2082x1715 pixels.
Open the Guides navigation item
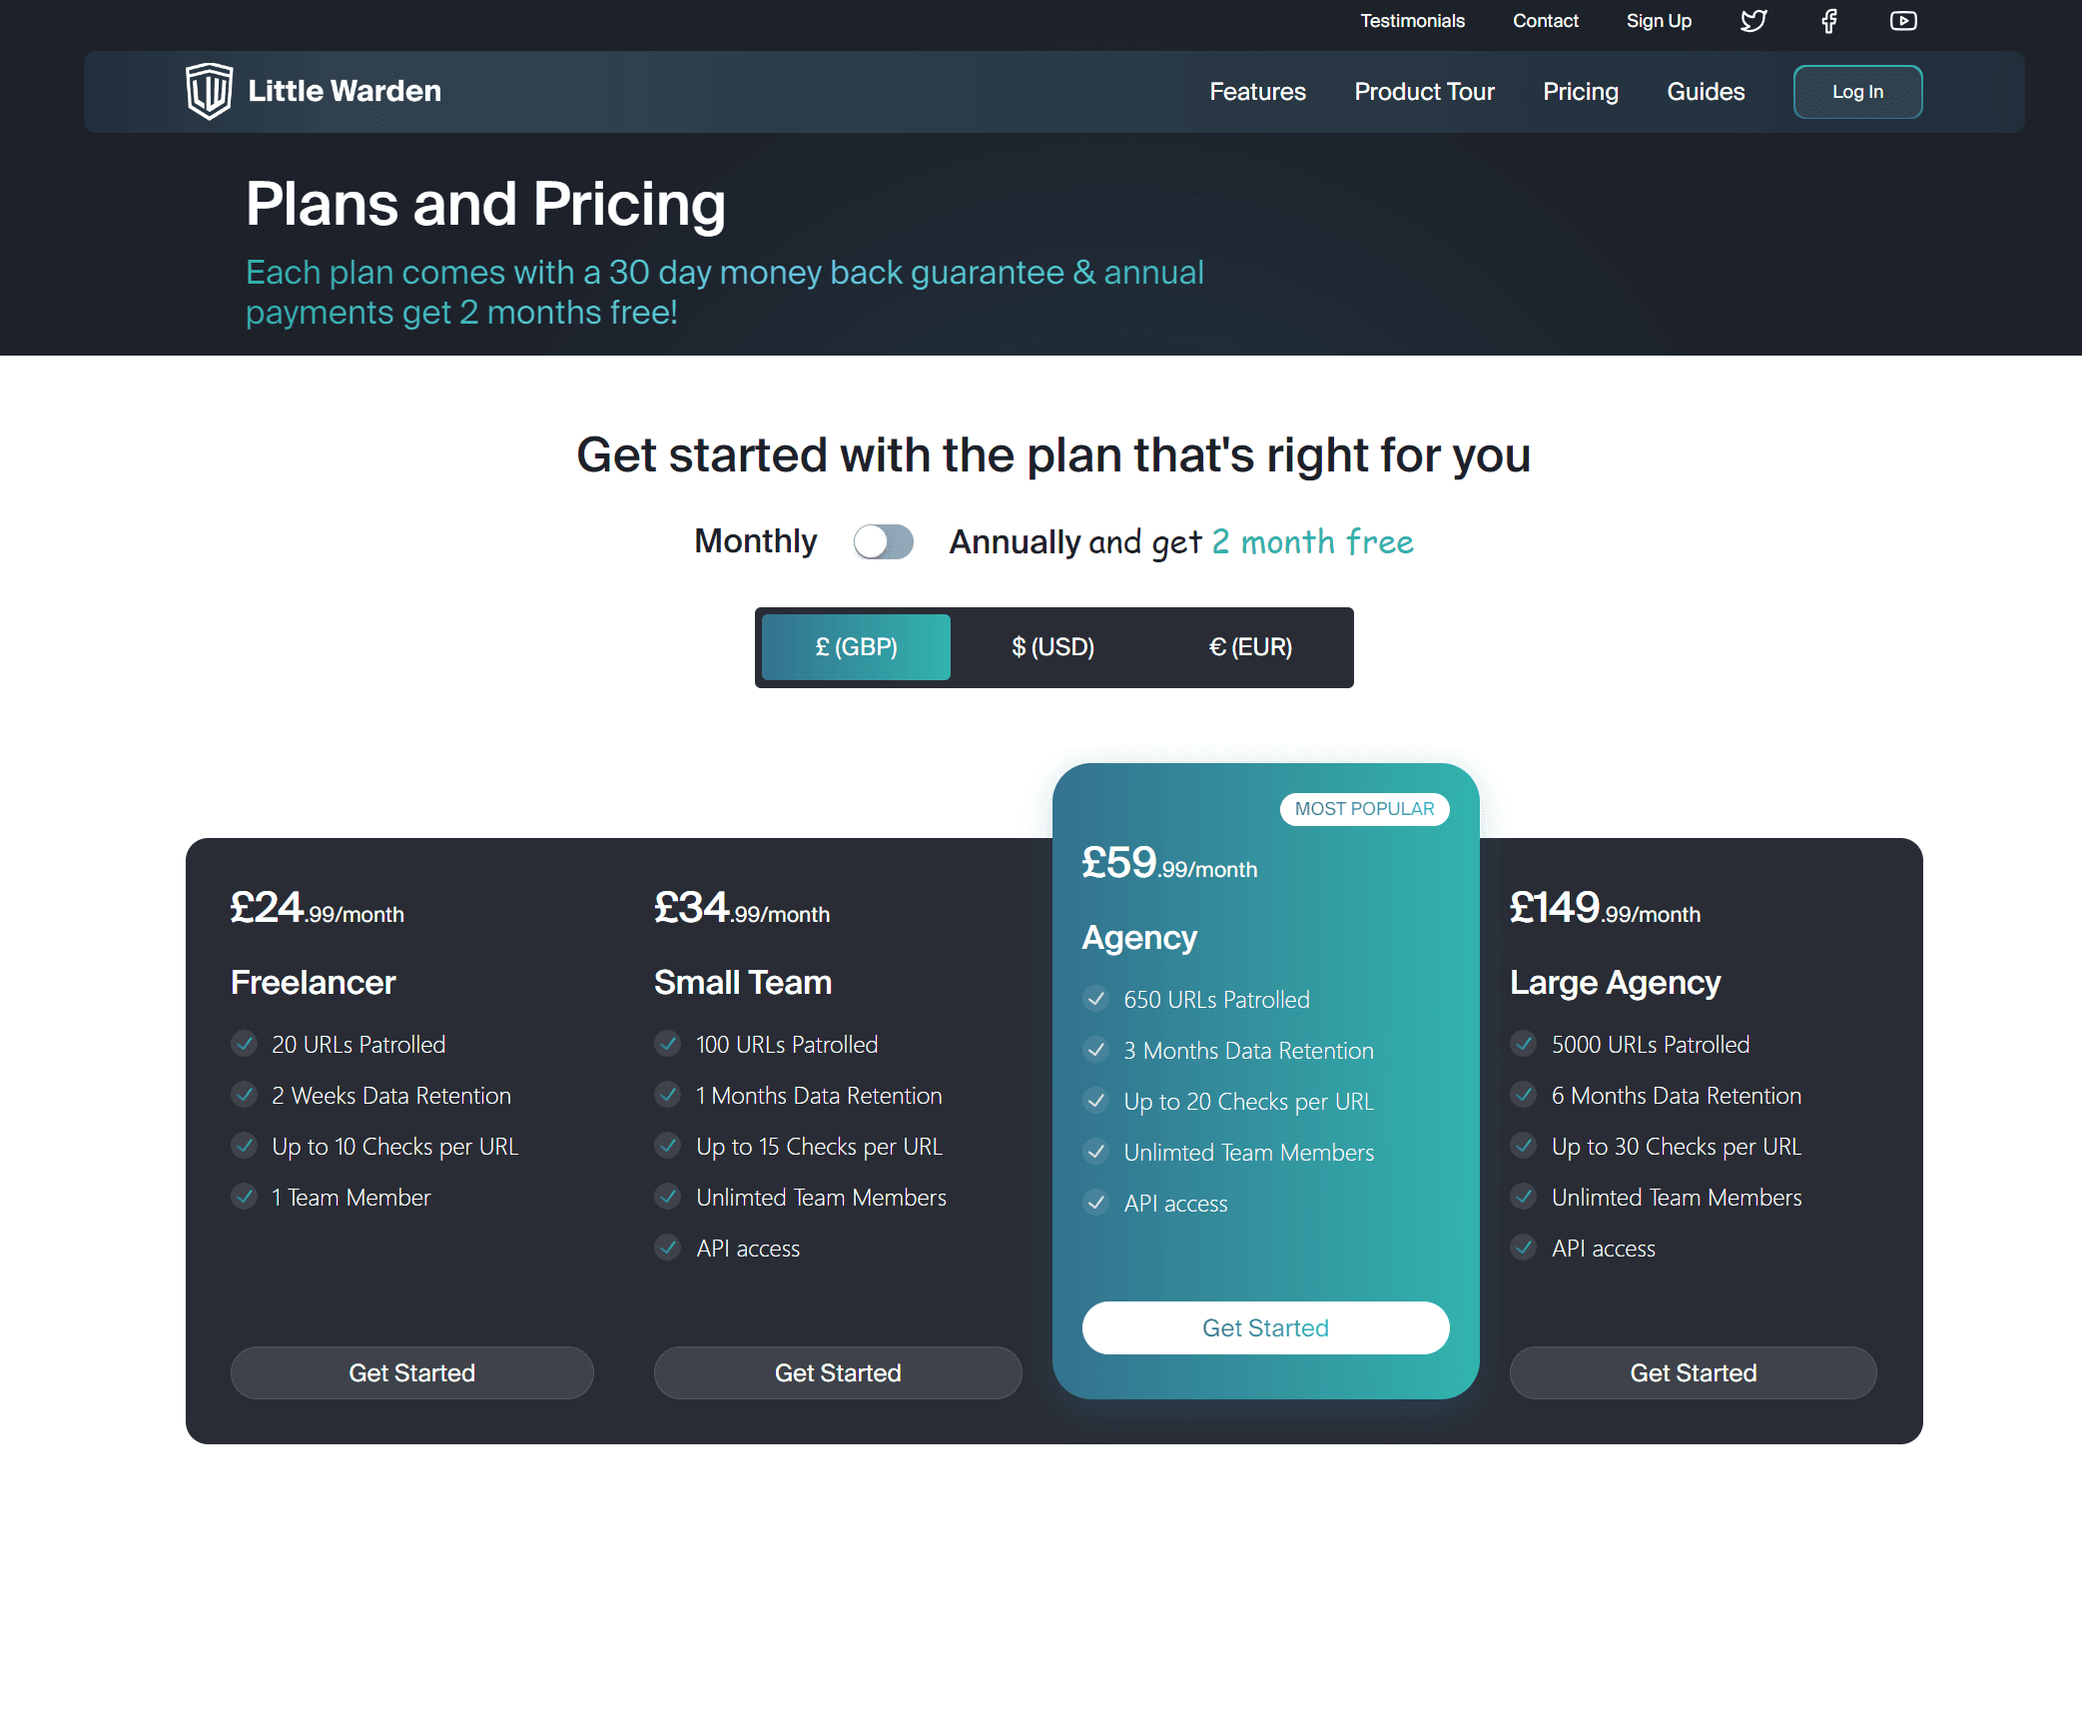(x=1706, y=92)
